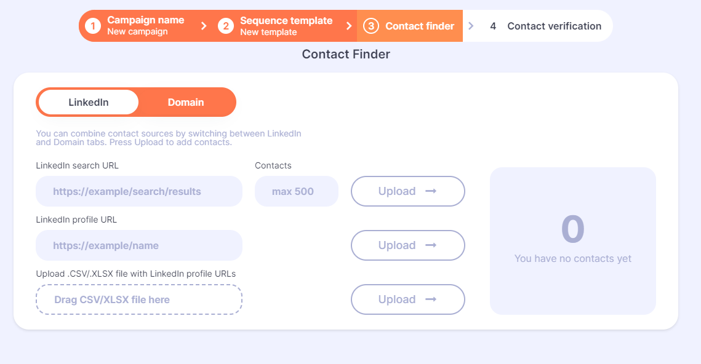Upload the LinkedIn search URL contacts

[407, 191]
